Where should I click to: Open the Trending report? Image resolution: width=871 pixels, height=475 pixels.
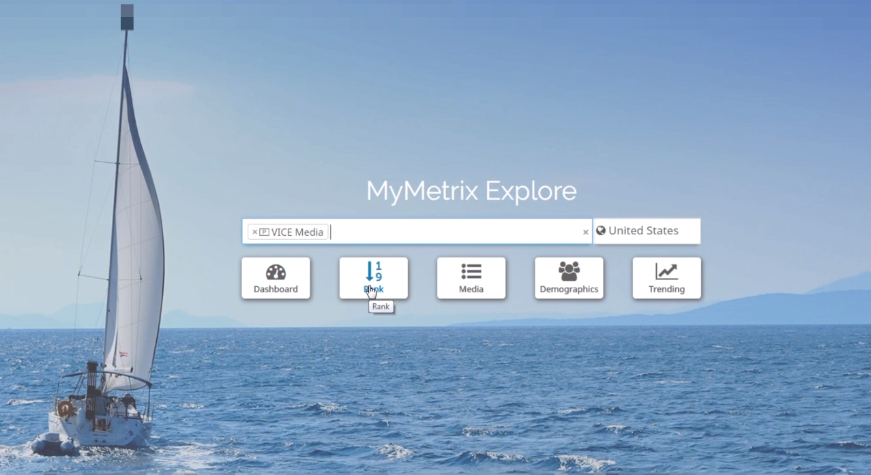coord(666,278)
